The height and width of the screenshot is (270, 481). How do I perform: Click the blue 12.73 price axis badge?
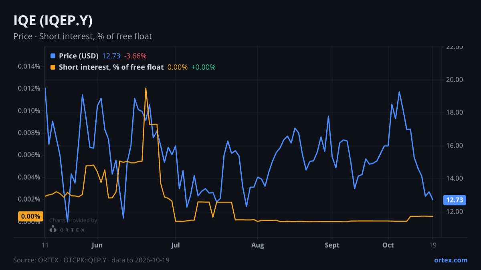point(454,200)
